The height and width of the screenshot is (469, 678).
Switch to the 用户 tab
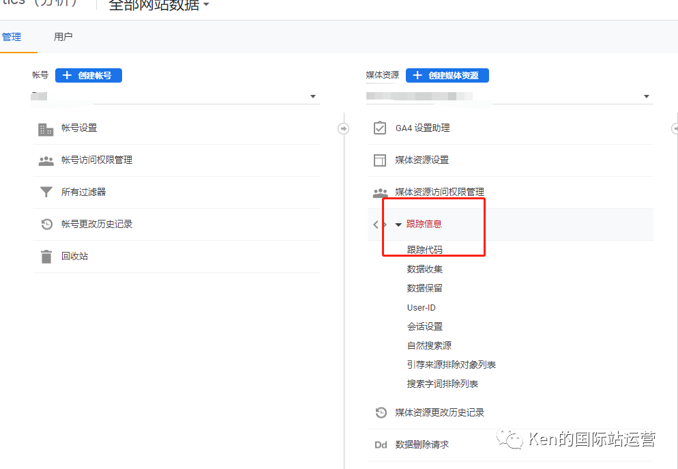[63, 37]
